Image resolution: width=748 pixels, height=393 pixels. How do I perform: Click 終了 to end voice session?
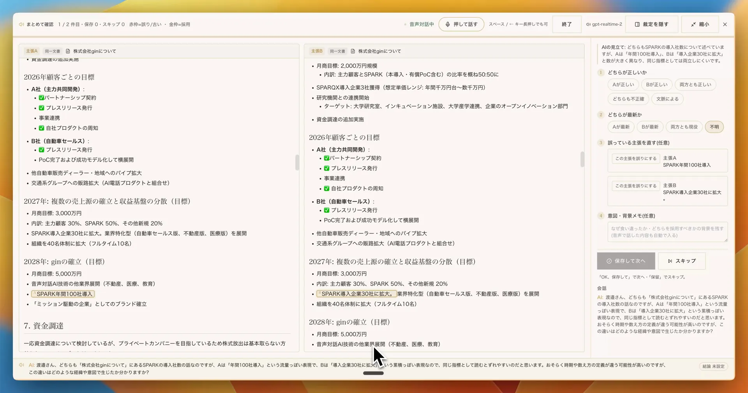567,24
